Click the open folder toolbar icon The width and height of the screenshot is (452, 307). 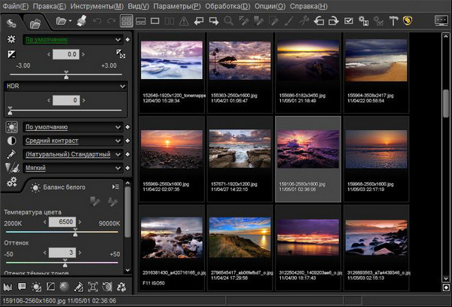(x=61, y=21)
